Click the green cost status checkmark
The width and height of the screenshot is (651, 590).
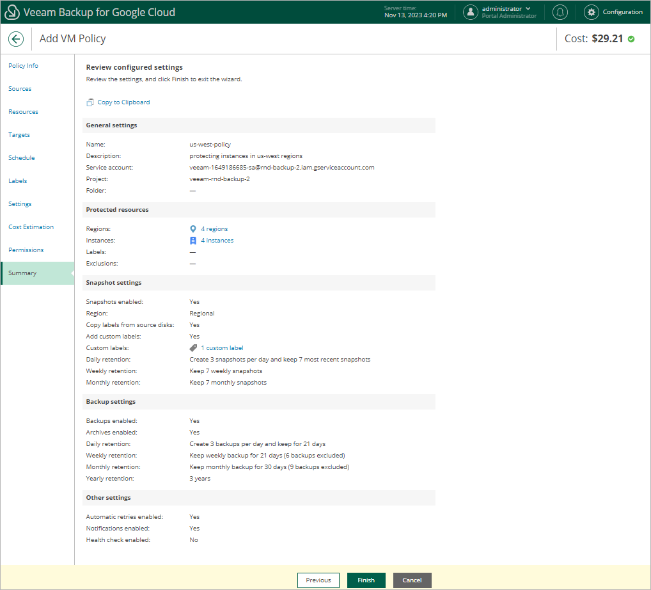pos(631,39)
